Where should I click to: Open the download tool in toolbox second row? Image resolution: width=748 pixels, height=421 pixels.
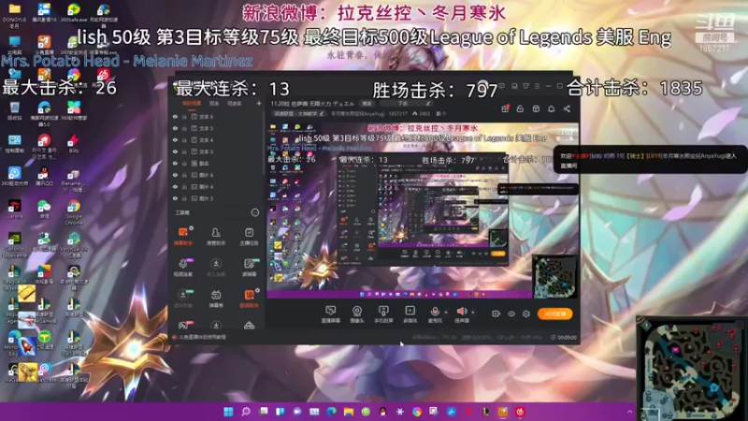coord(216,268)
